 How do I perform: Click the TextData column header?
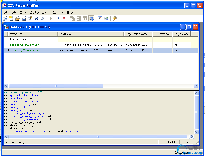[91, 34]
